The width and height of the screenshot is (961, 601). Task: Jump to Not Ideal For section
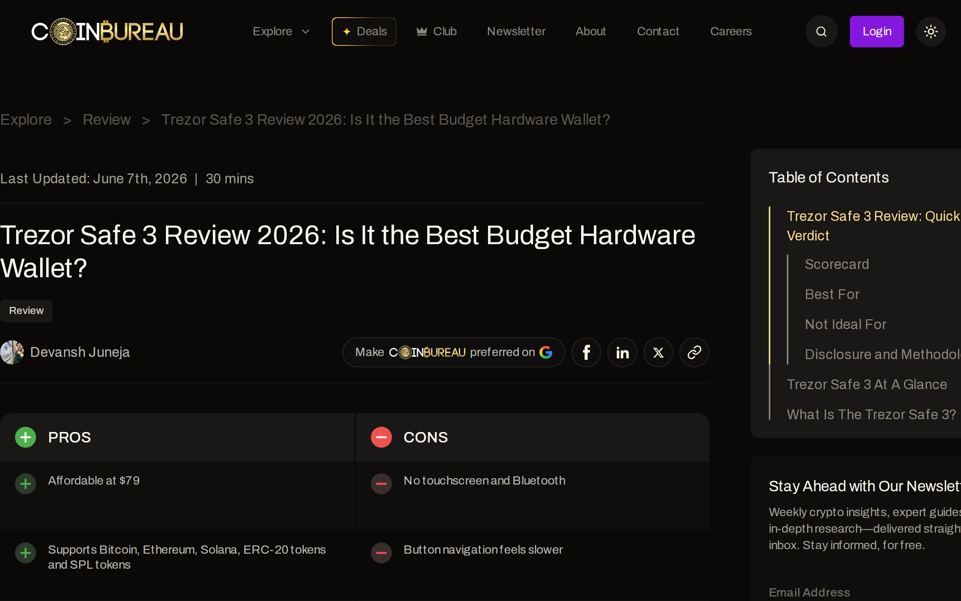coord(845,324)
